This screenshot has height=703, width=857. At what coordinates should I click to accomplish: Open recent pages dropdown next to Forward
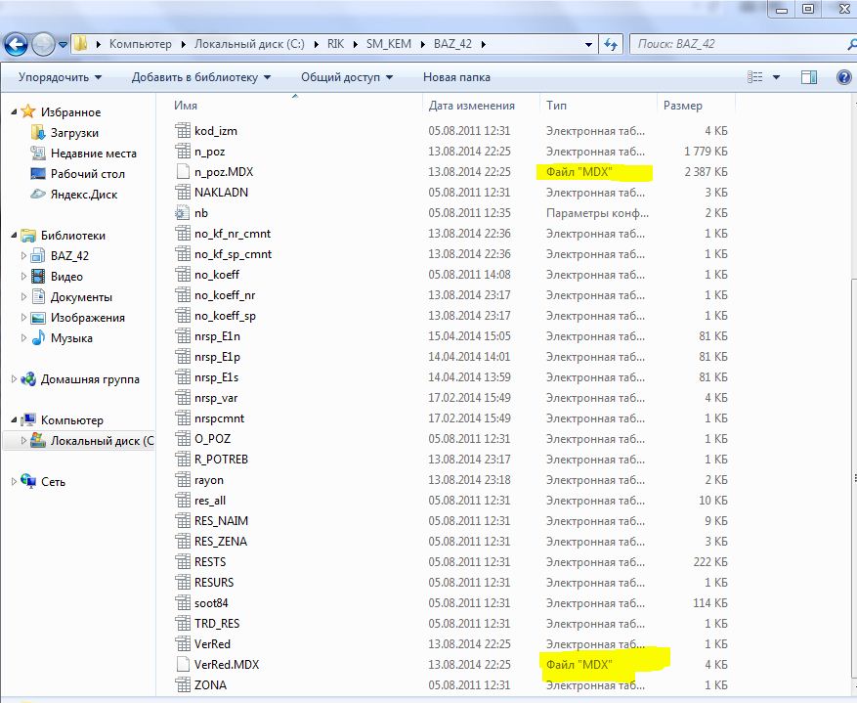coord(63,45)
